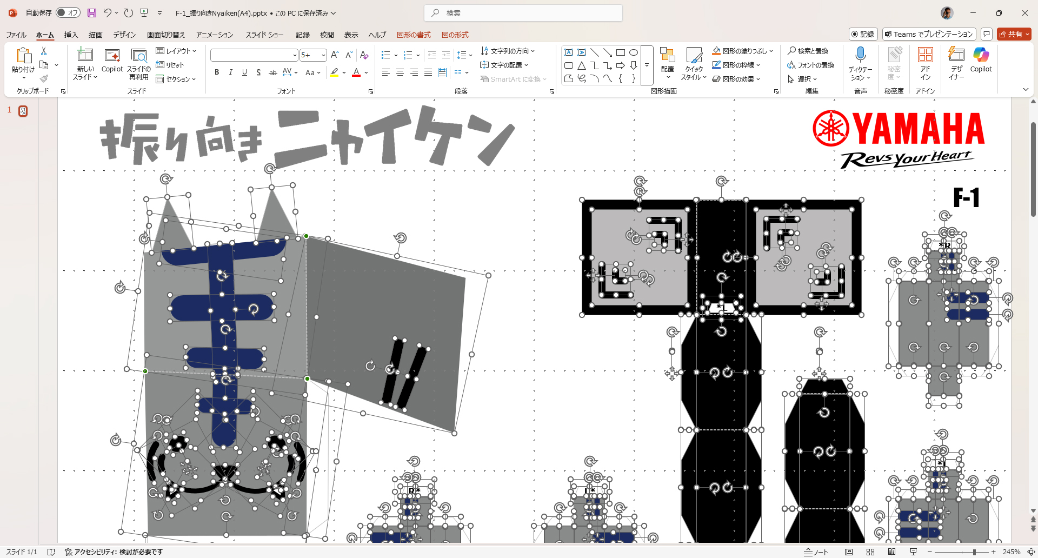The height and width of the screenshot is (558, 1038).
Task: Switch to the Shape Format tab
Action: click(x=414, y=35)
